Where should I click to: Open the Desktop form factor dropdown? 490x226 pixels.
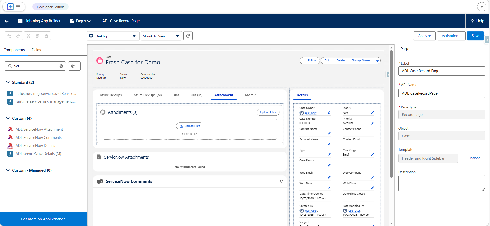(113, 36)
